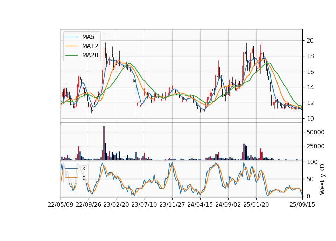Click the price axis value 16
This screenshot has height=241, width=336.
click(x=310, y=72)
